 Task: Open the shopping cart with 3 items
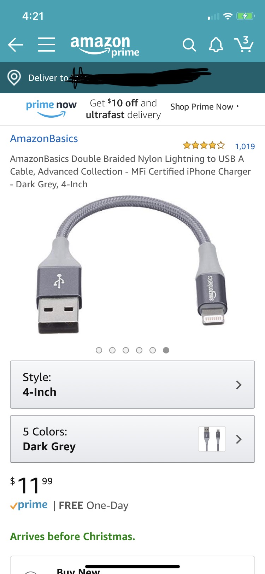tap(244, 44)
